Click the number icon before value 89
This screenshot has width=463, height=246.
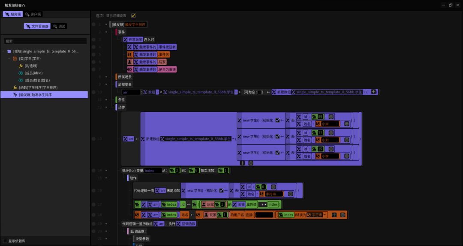pyautogui.click(x=314, y=117)
